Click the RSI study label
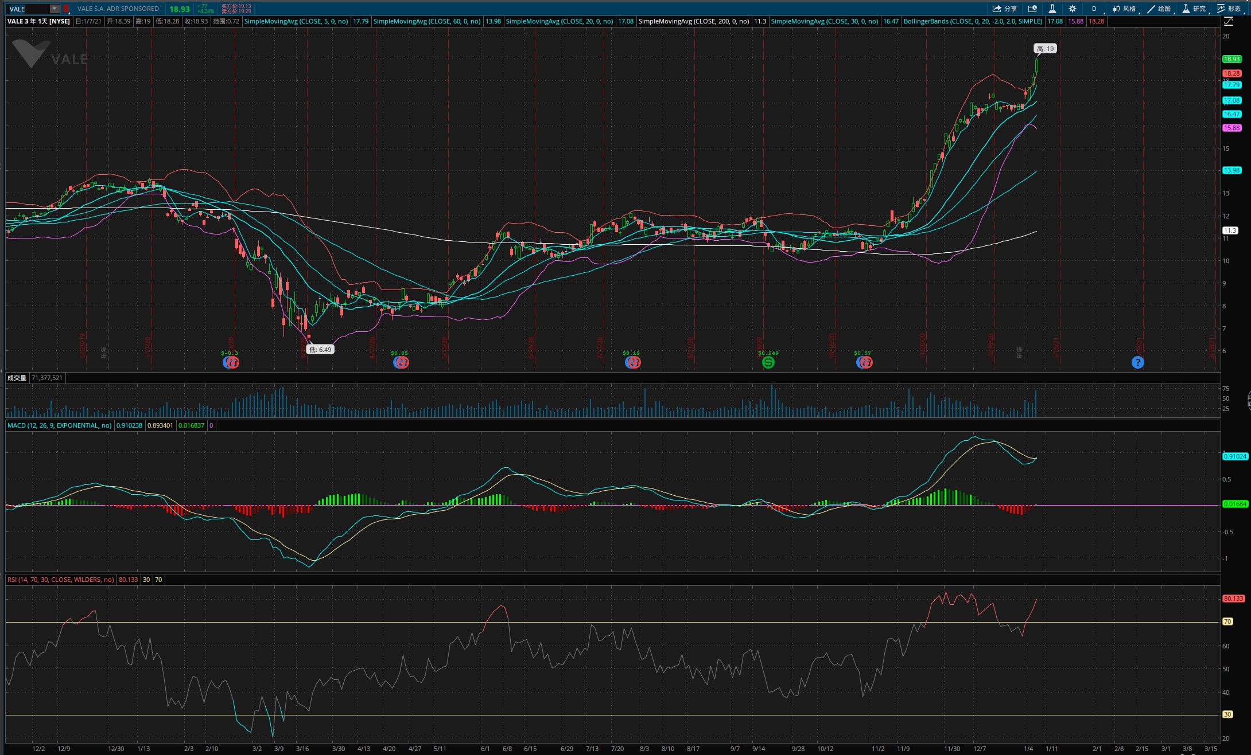The width and height of the screenshot is (1251, 755). click(x=60, y=580)
